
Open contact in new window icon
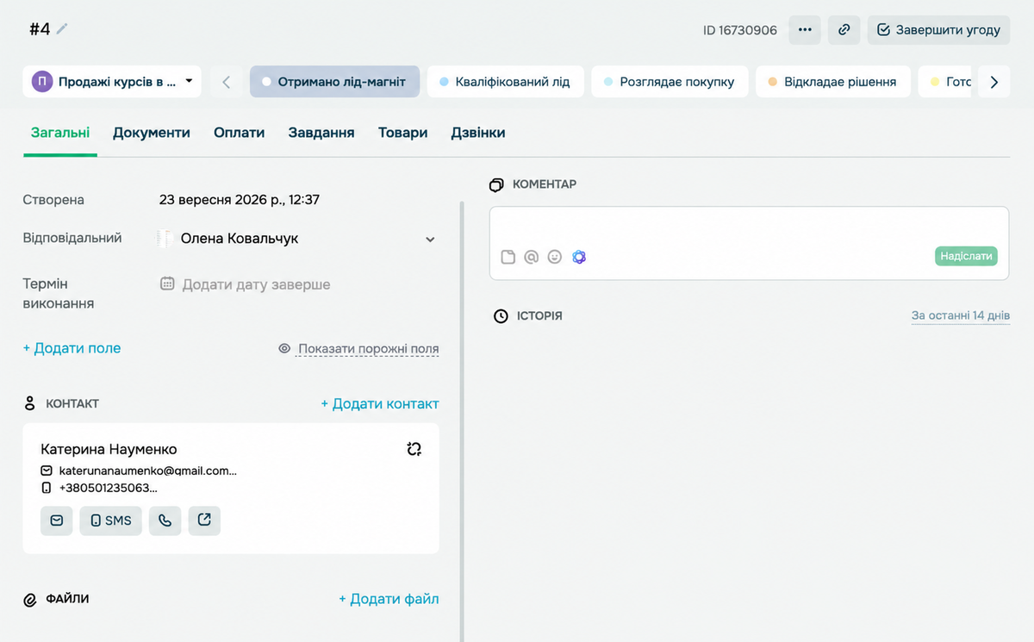204,520
